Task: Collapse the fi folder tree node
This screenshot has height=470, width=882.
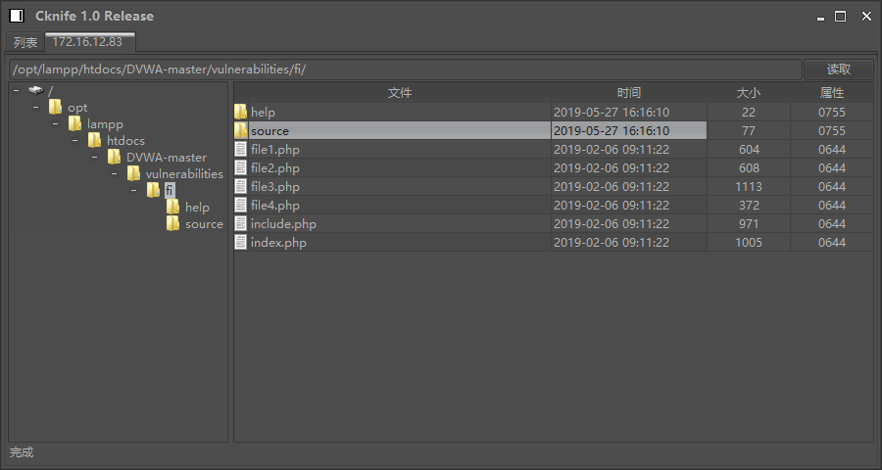Action: (x=133, y=191)
